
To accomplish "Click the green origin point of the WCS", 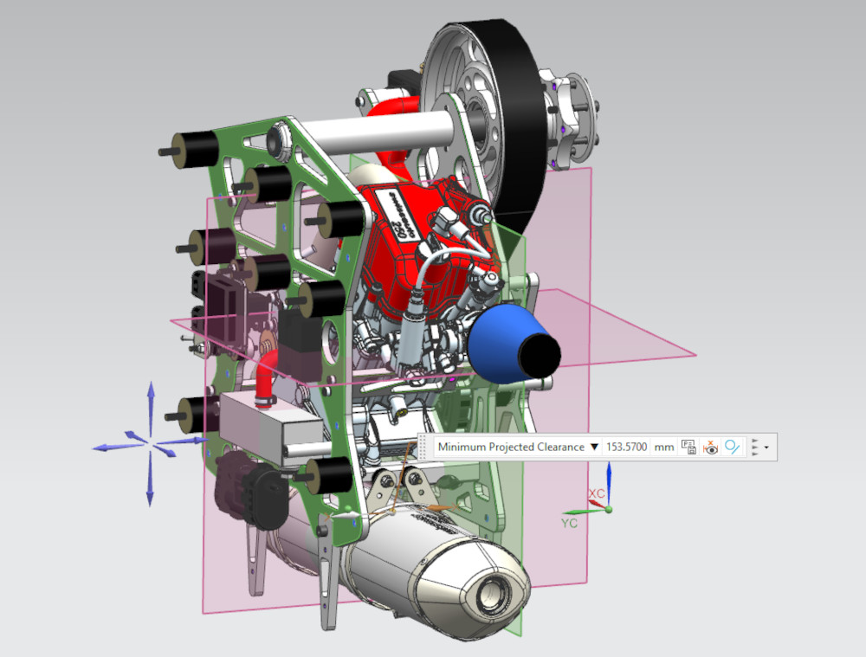I will (x=608, y=510).
